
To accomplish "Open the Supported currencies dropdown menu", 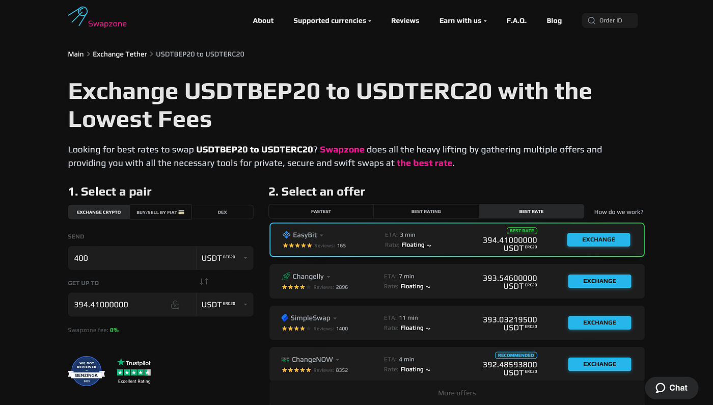I will click(x=332, y=21).
